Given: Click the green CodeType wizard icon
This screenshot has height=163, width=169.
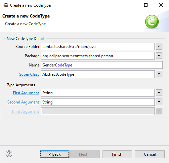Looking at the screenshot, I should coord(152,22).
